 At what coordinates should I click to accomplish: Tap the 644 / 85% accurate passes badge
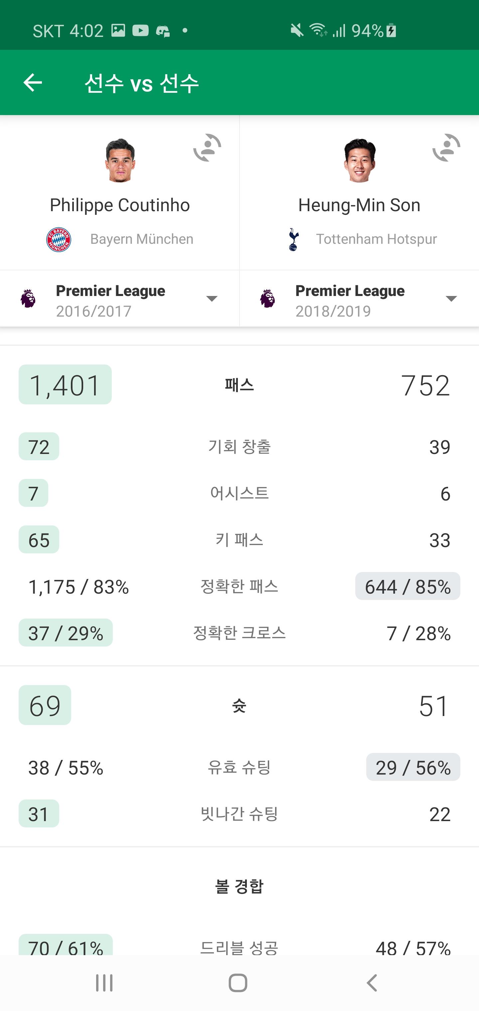407,586
